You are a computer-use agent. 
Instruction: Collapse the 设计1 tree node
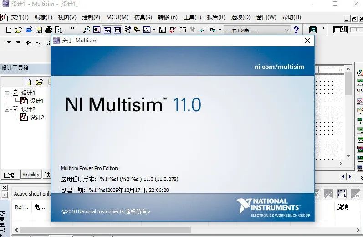point(7,93)
